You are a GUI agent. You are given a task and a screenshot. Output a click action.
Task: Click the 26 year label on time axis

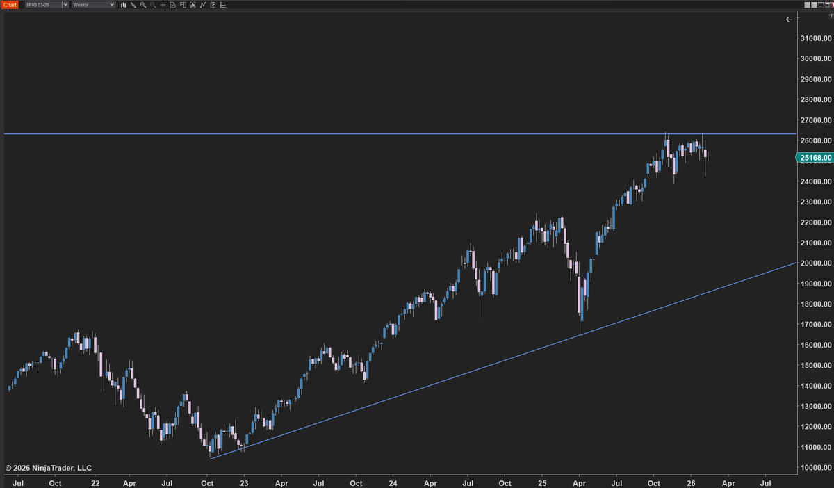click(x=692, y=482)
